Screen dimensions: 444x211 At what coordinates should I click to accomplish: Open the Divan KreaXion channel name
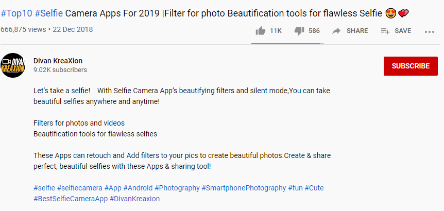(x=58, y=61)
